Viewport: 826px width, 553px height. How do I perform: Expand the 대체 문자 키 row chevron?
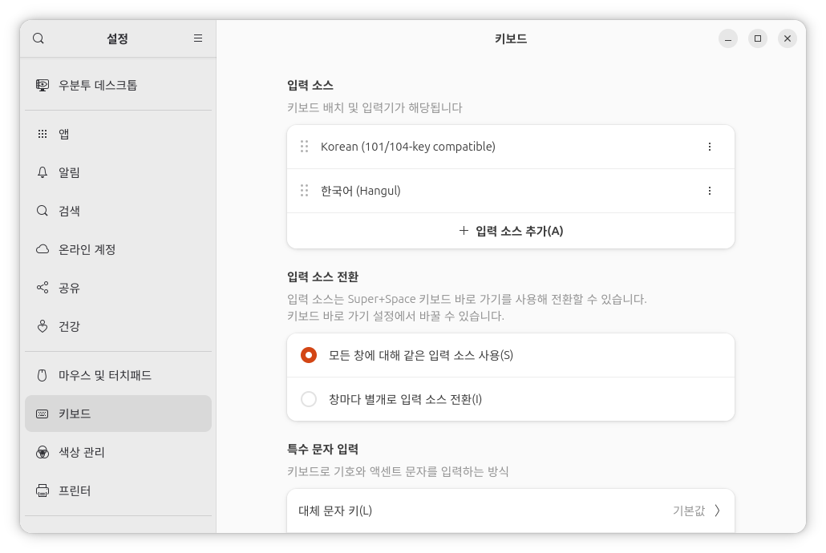click(x=717, y=511)
